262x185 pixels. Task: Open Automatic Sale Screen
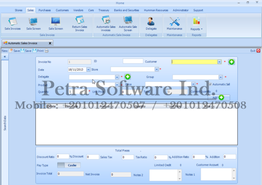pos(128,24)
